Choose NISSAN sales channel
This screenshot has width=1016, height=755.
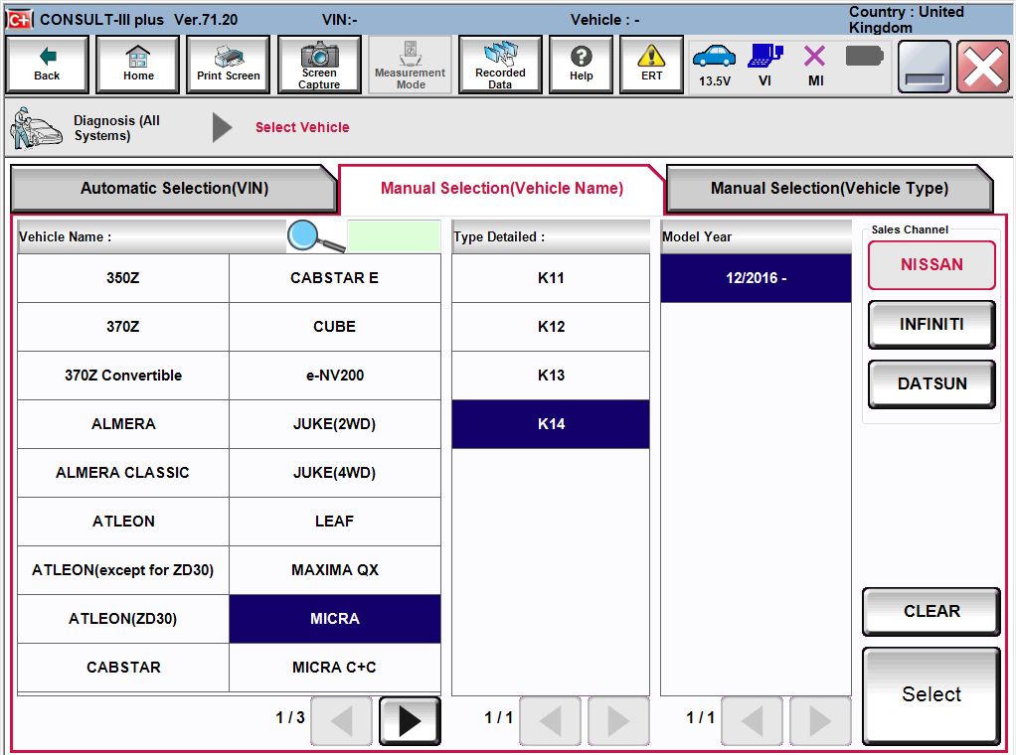(x=931, y=265)
